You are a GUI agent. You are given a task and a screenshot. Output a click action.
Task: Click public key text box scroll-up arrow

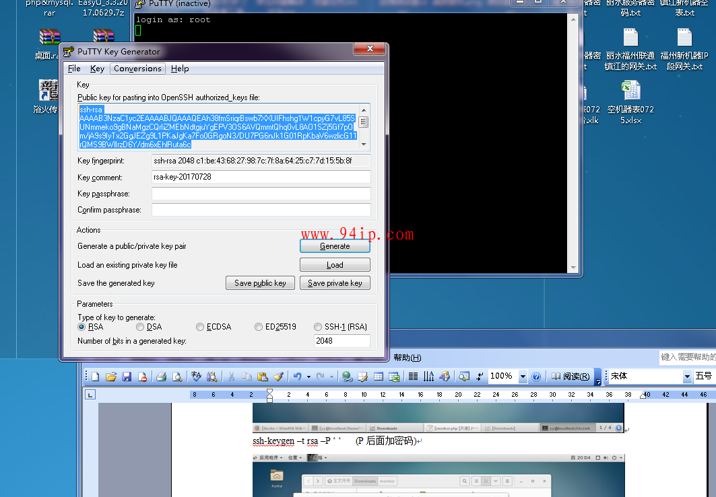(x=364, y=110)
